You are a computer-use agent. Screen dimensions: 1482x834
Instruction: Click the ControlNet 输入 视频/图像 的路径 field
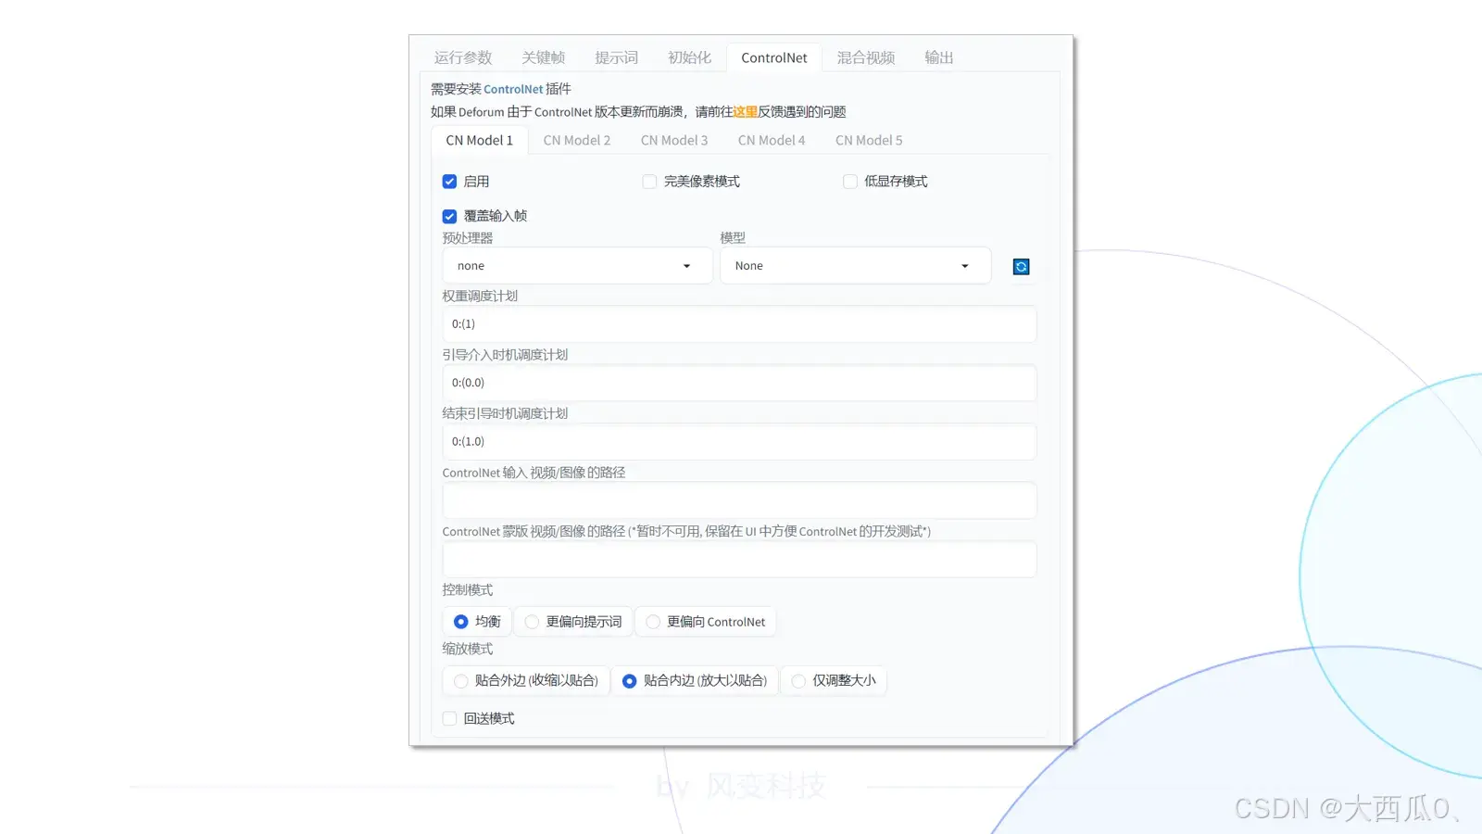point(739,500)
